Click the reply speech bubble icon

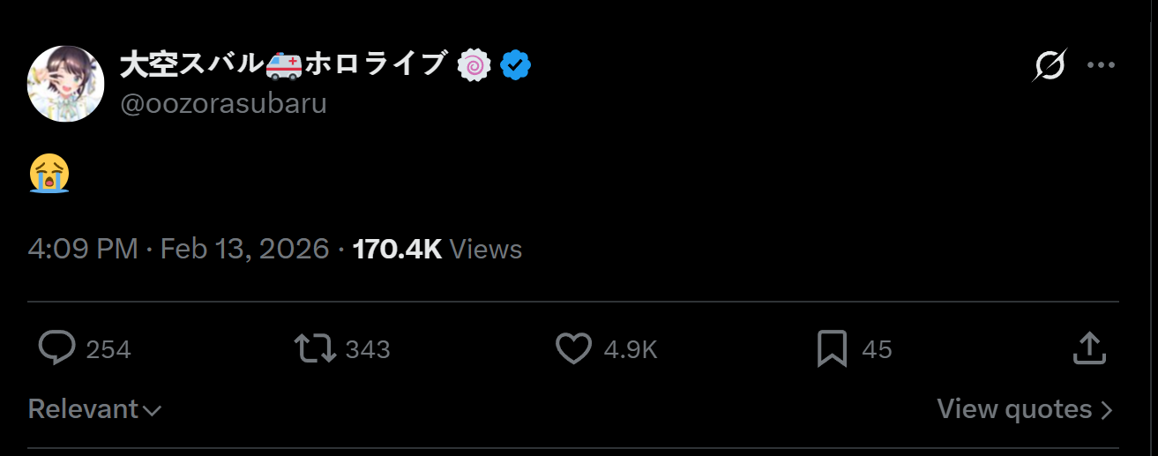57,348
